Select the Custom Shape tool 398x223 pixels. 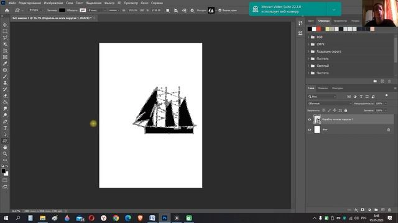pos(5,141)
